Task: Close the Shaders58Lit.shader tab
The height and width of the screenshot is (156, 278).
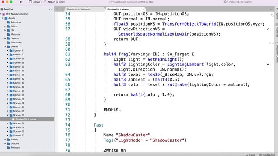Action: [143, 10]
